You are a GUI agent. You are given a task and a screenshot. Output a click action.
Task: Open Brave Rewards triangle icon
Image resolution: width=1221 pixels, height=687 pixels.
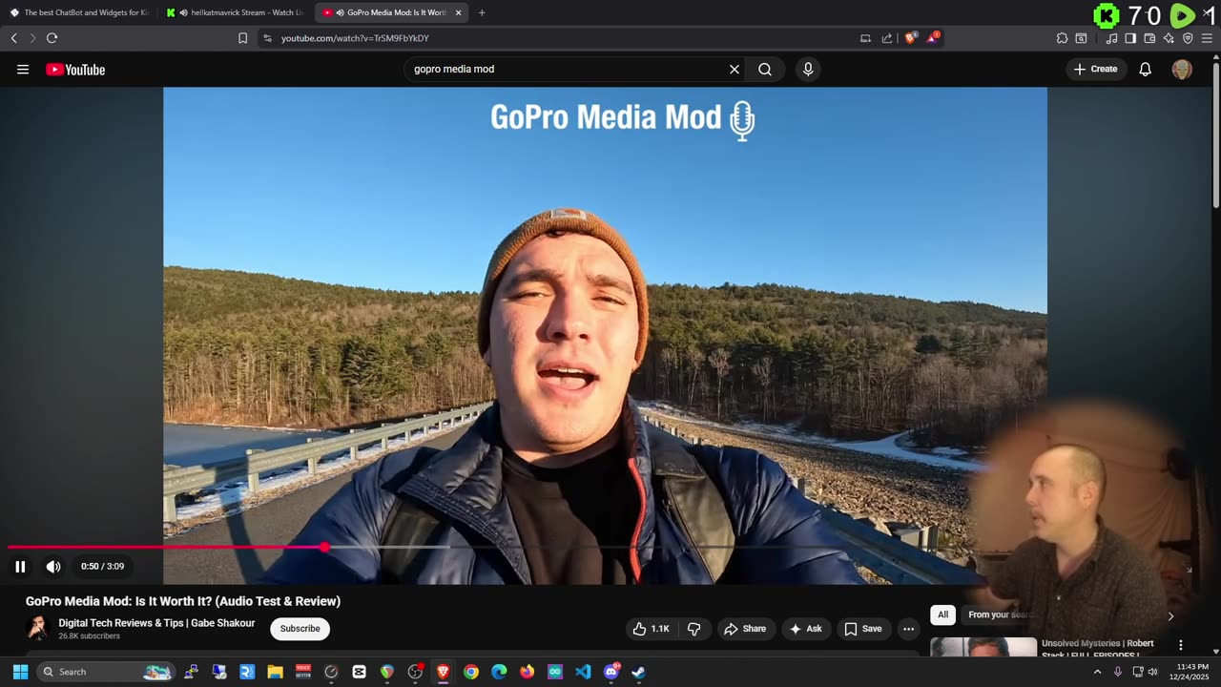click(x=933, y=38)
